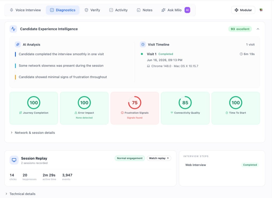Click the None detected label
The height and width of the screenshot is (198, 274).
pyautogui.click(x=84, y=118)
